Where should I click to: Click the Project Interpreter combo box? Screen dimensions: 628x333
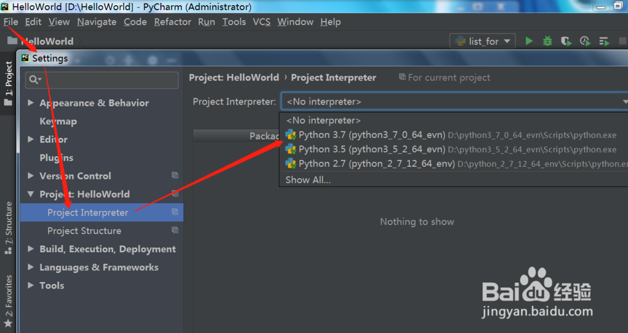454,102
